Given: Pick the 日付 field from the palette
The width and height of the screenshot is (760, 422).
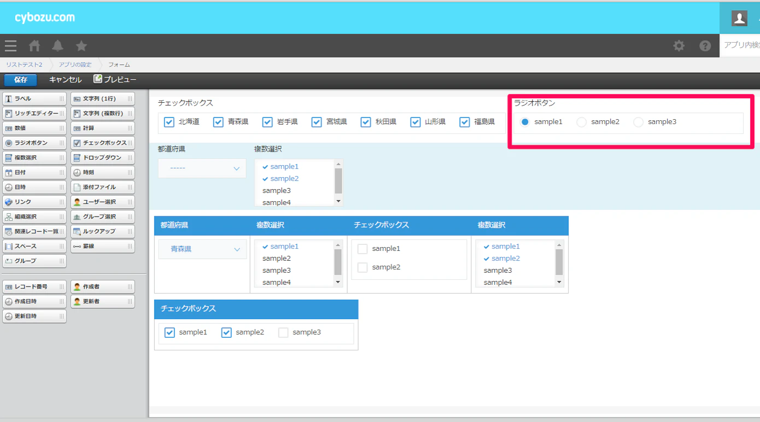Looking at the screenshot, I should tap(34, 172).
